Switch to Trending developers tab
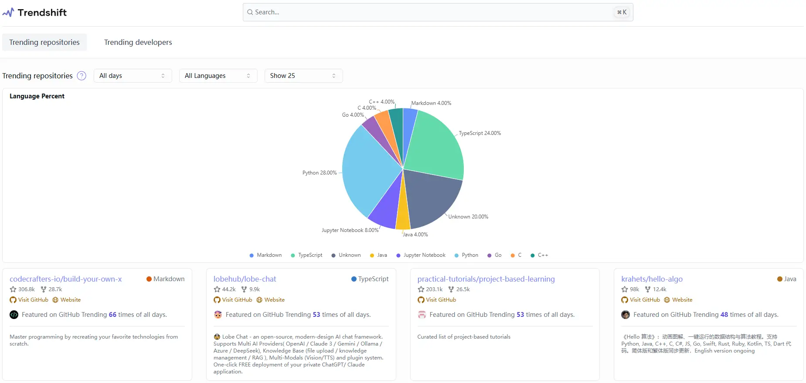The image size is (806, 383). (x=138, y=42)
